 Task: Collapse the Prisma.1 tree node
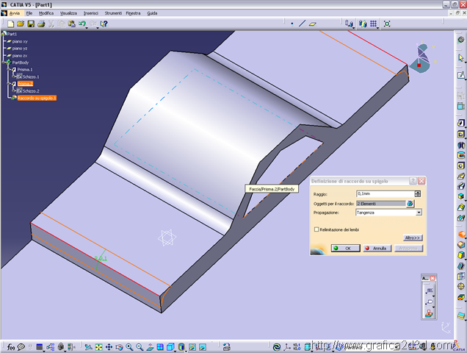pyautogui.click(x=9, y=70)
